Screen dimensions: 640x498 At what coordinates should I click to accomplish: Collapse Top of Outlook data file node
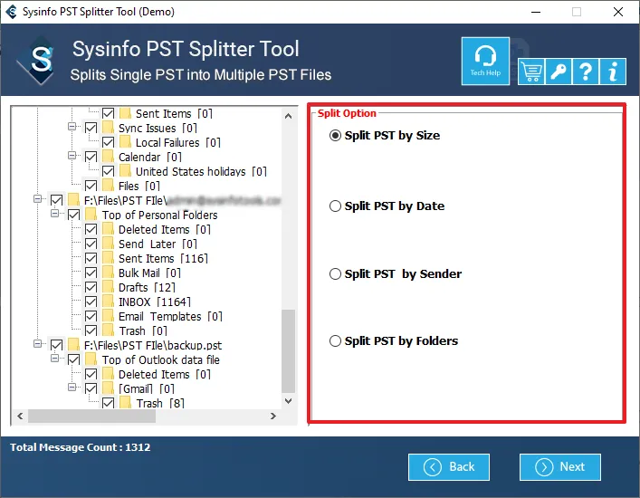point(54,359)
